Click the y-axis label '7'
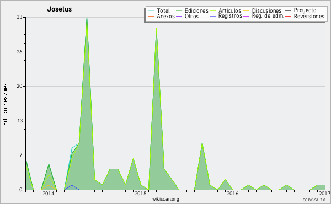The width and height of the screenshot is (331, 204). 21,155
